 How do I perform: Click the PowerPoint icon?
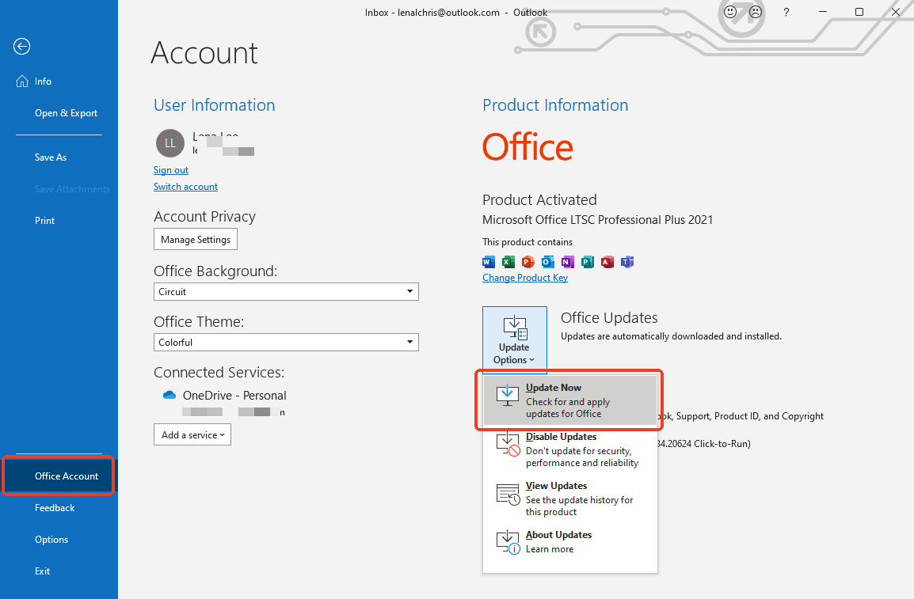[x=527, y=262]
